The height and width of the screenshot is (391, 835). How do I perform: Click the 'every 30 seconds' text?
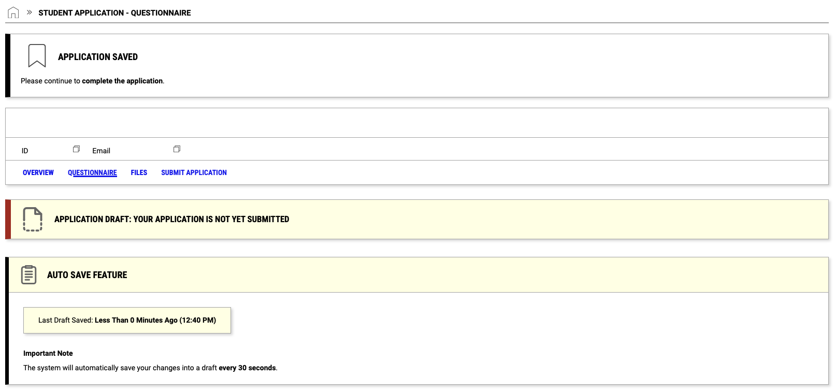(x=247, y=368)
